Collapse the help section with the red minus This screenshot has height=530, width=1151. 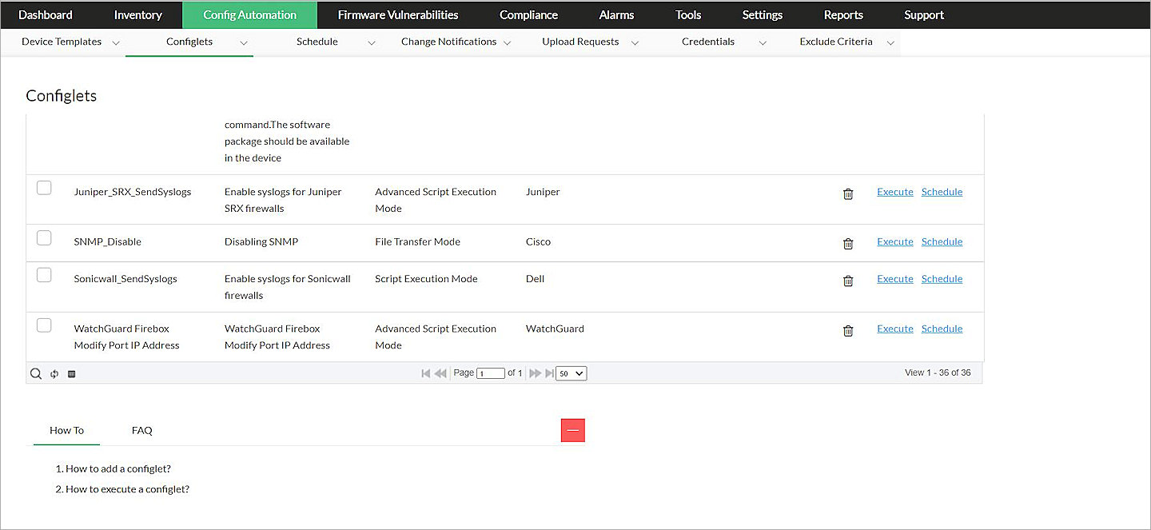tap(572, 430)
